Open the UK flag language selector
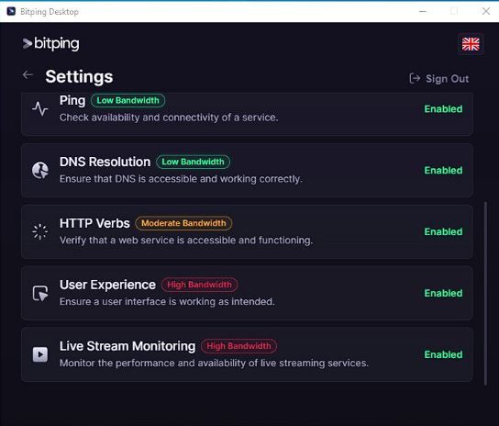499x426 pixels. point(471,44)
